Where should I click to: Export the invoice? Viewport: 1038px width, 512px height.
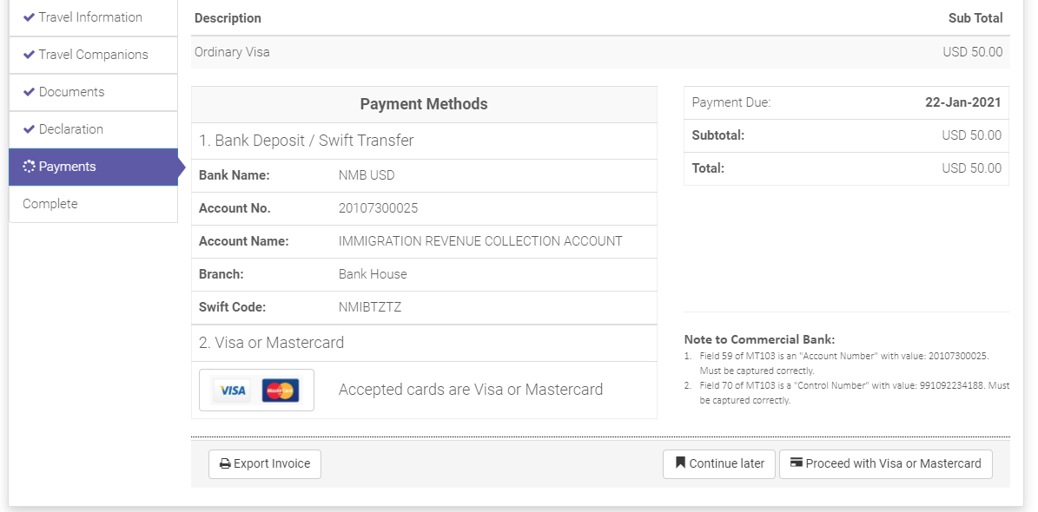click(265, 463)
